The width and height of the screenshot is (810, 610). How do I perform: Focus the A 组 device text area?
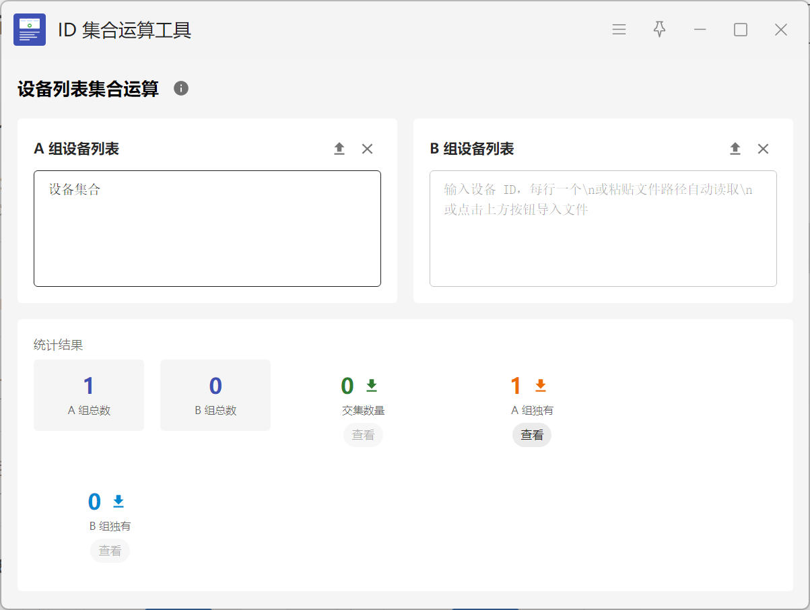click(207, 229)
